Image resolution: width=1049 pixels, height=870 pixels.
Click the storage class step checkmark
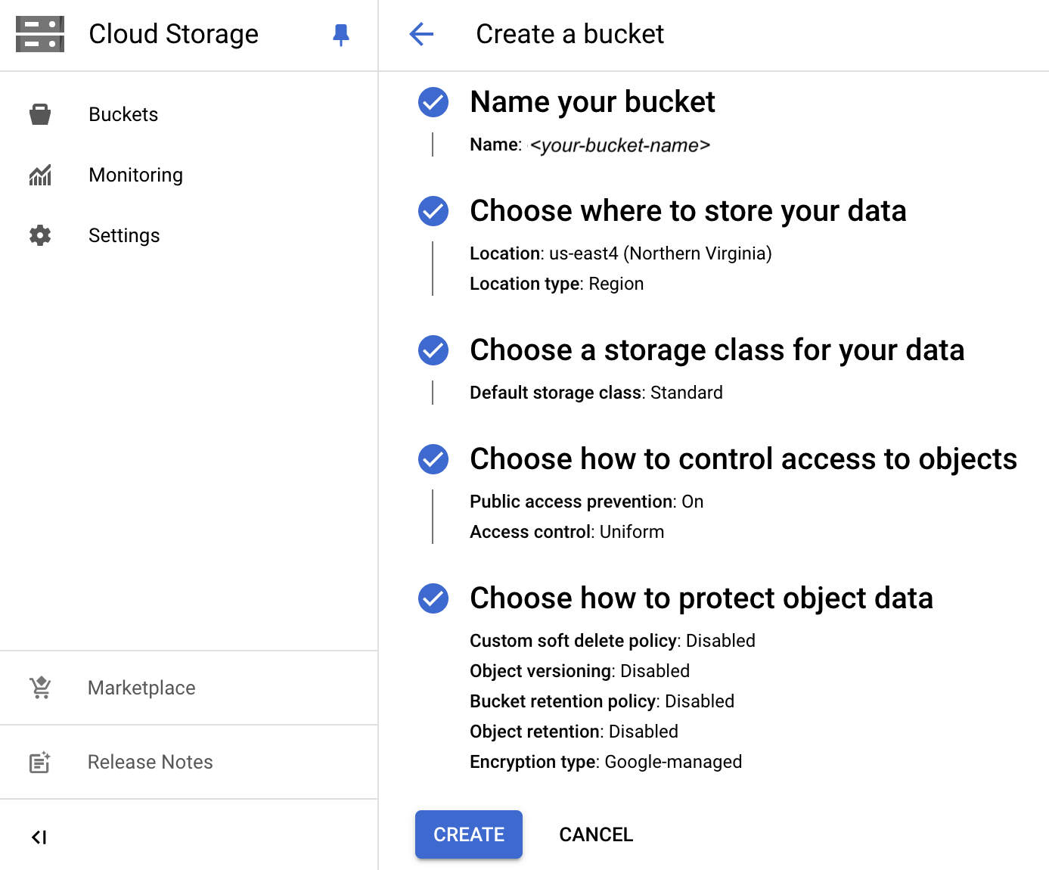point(433,350)
